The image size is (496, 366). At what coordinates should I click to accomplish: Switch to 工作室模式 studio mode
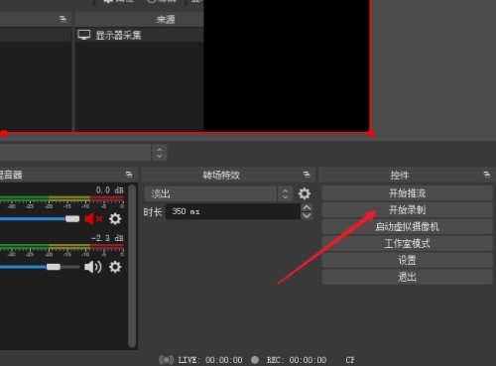click(407, 244)
